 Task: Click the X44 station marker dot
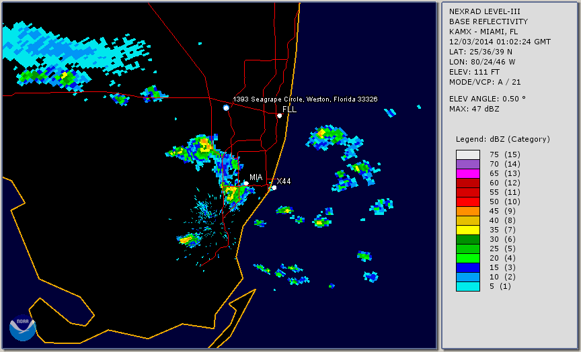[x=274, y=187]
